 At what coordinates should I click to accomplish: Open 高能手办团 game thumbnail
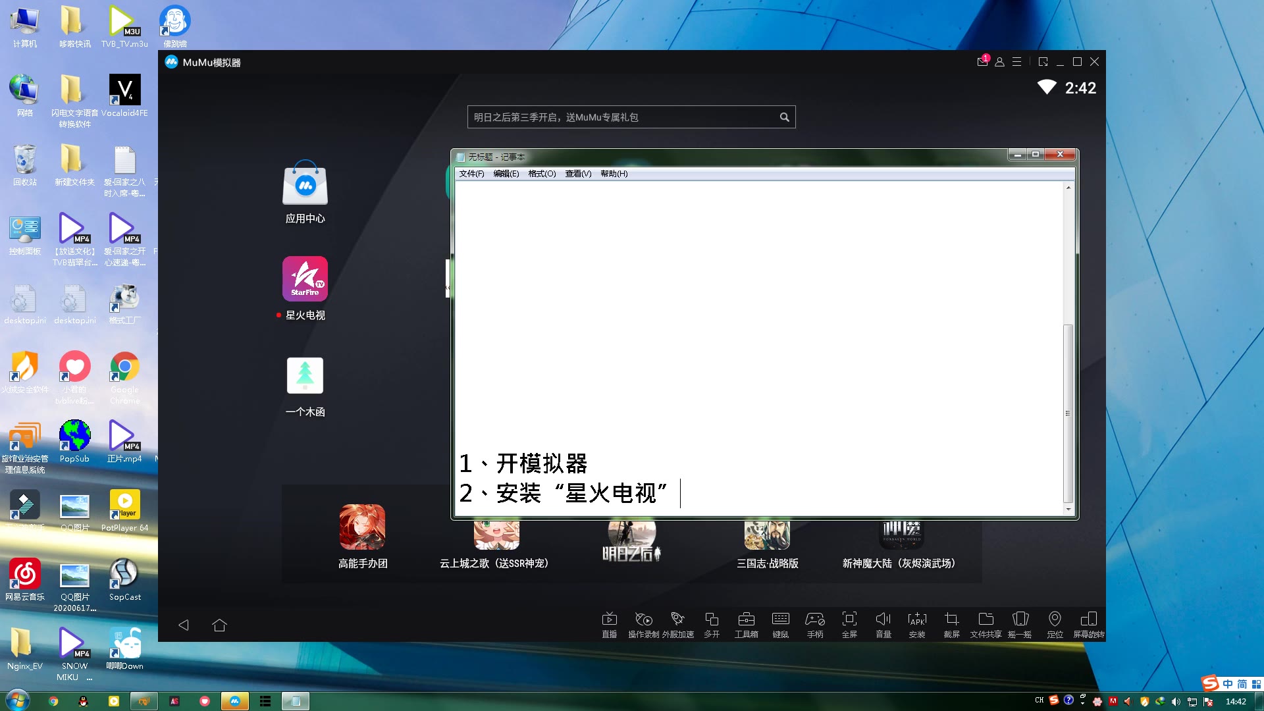362,527
